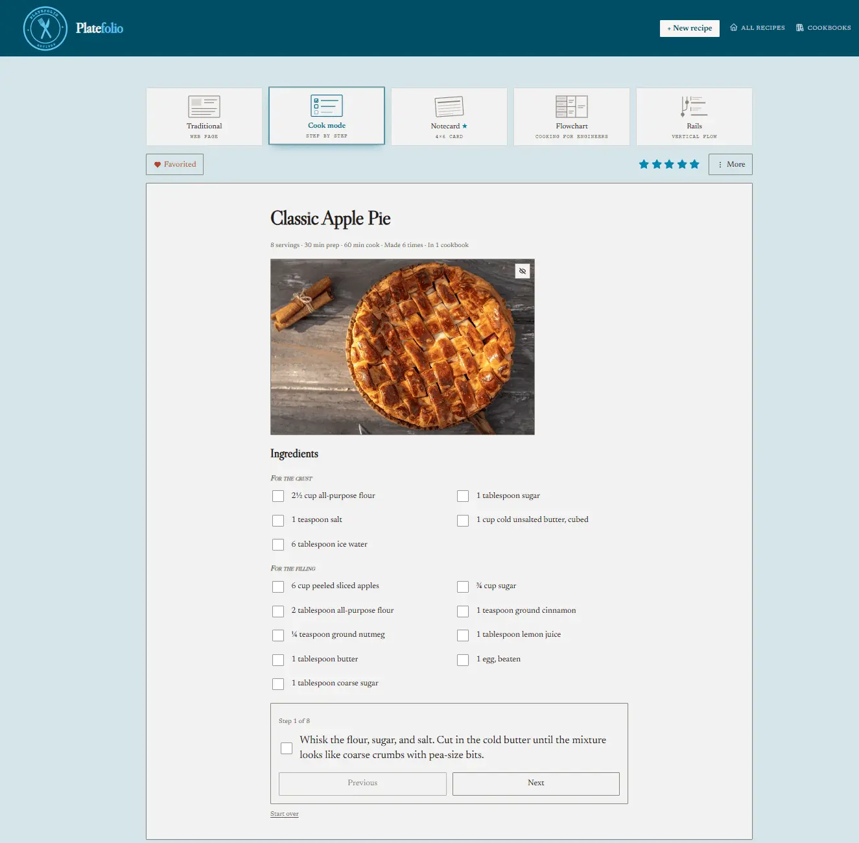Image resolution: width=859 pixels, height=843 pixels.
Task: Set rating to two stars
Action: [x=657, y=165]
